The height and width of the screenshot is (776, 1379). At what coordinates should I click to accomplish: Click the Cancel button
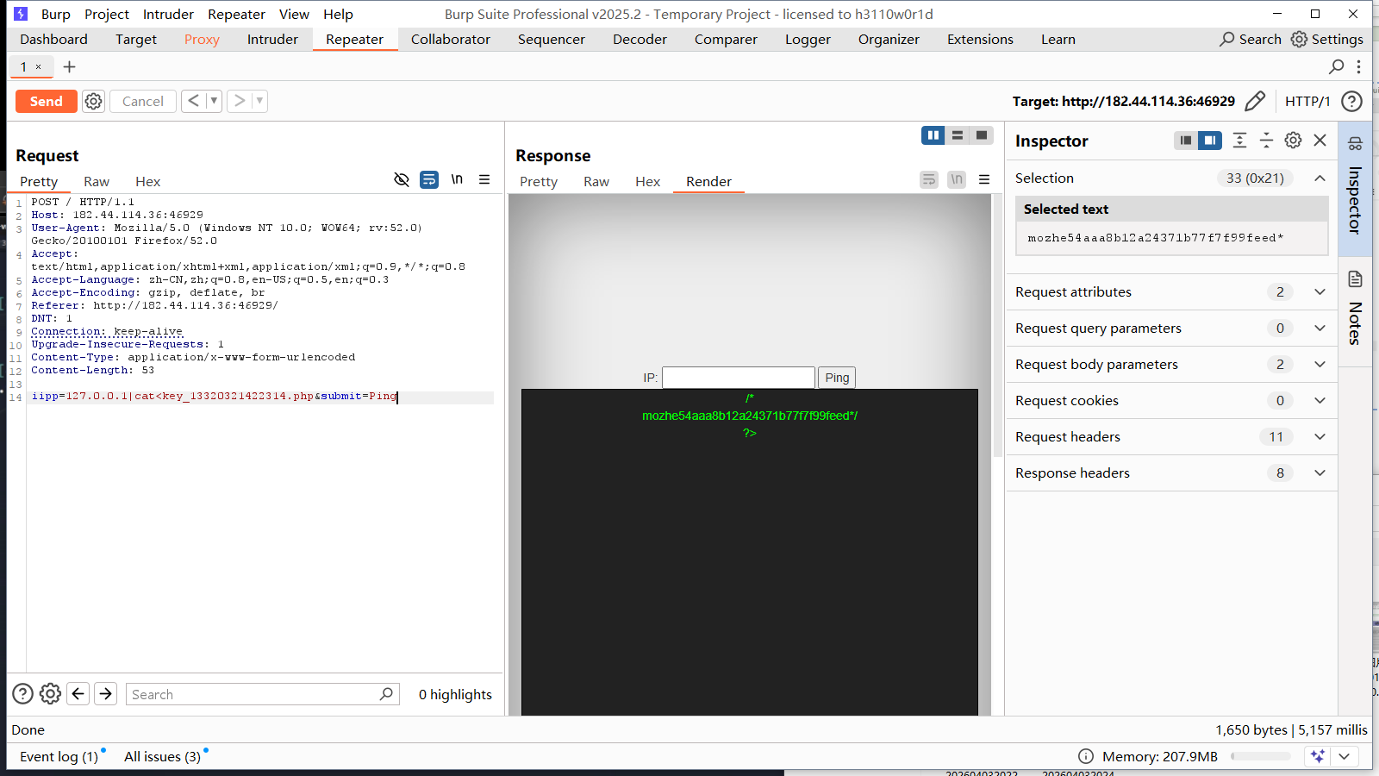[143, 101]
